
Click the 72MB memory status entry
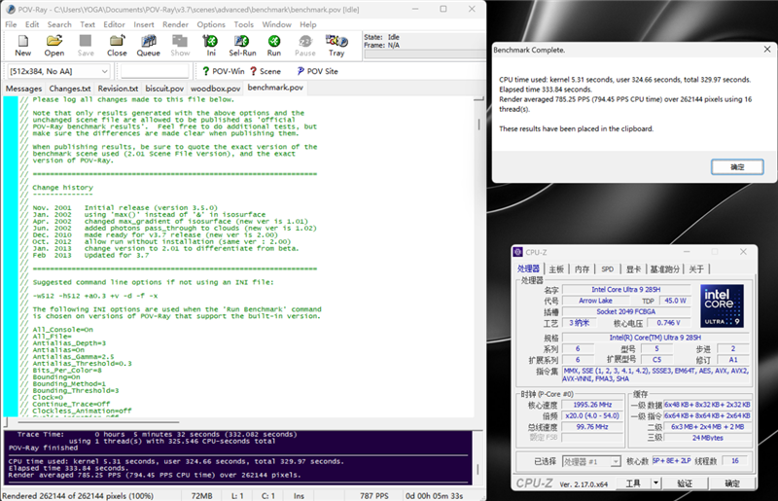202,495
